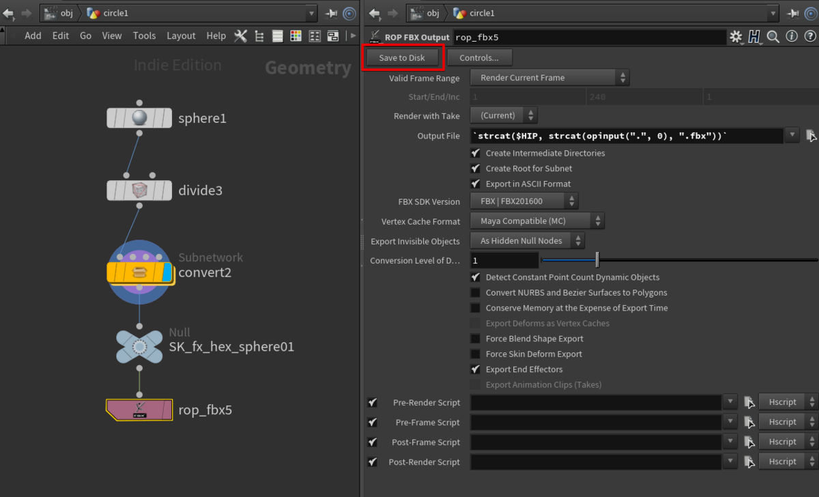The height and width of the screenshot is (497, 819).
Task: Adjust Conversion Level of Detail slider
Action: [x=597, y=260]
